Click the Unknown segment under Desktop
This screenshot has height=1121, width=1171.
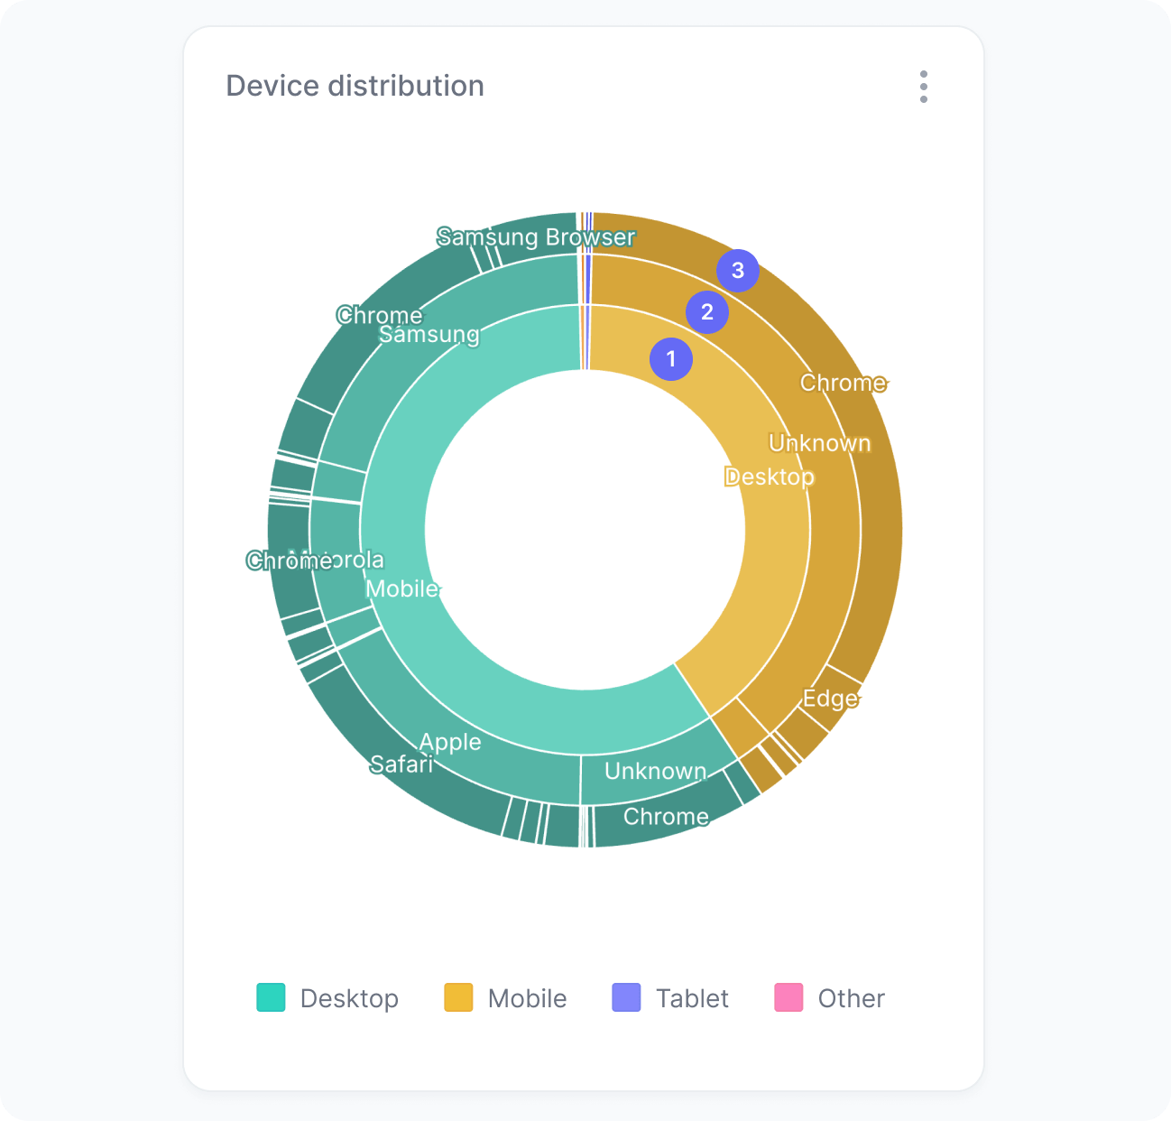coord(819,442)
